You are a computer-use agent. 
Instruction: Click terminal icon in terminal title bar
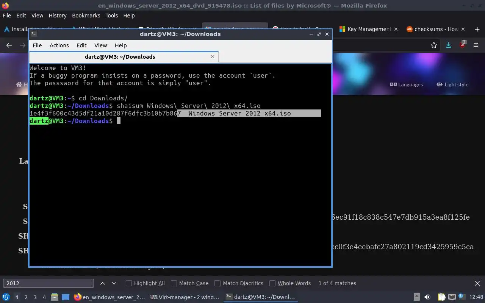[34, 34]
